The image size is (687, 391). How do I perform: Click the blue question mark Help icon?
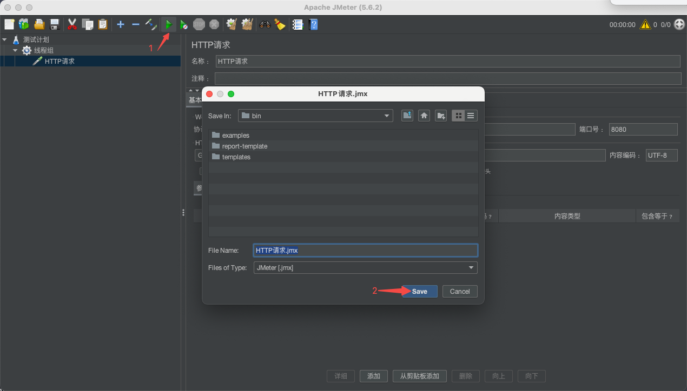(313, 24)
